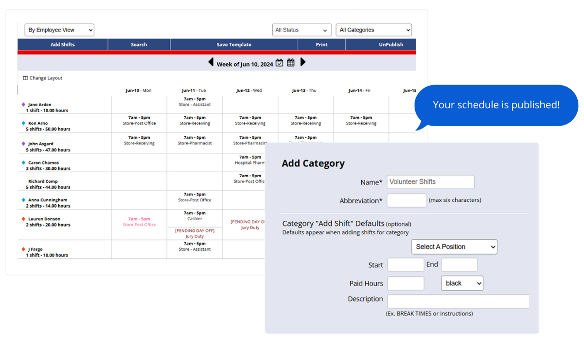Open the By Employee View dropdown
This screenshot has width=584, height=344.
pos(59,30)
